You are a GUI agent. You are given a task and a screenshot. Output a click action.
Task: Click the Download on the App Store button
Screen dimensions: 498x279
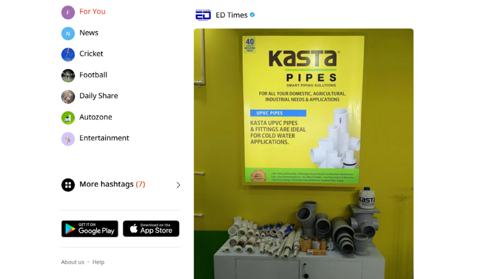(x=151, y=229)
